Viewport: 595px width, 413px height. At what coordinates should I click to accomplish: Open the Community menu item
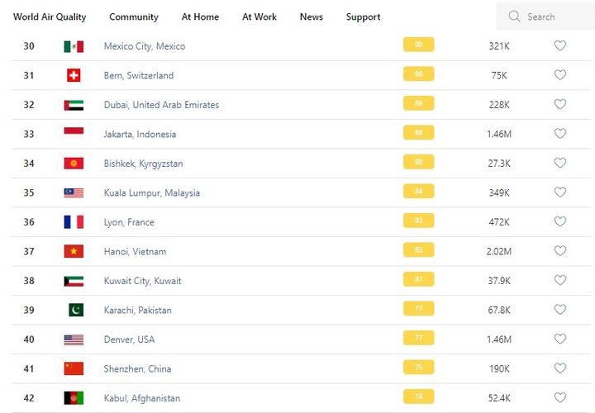134,17
